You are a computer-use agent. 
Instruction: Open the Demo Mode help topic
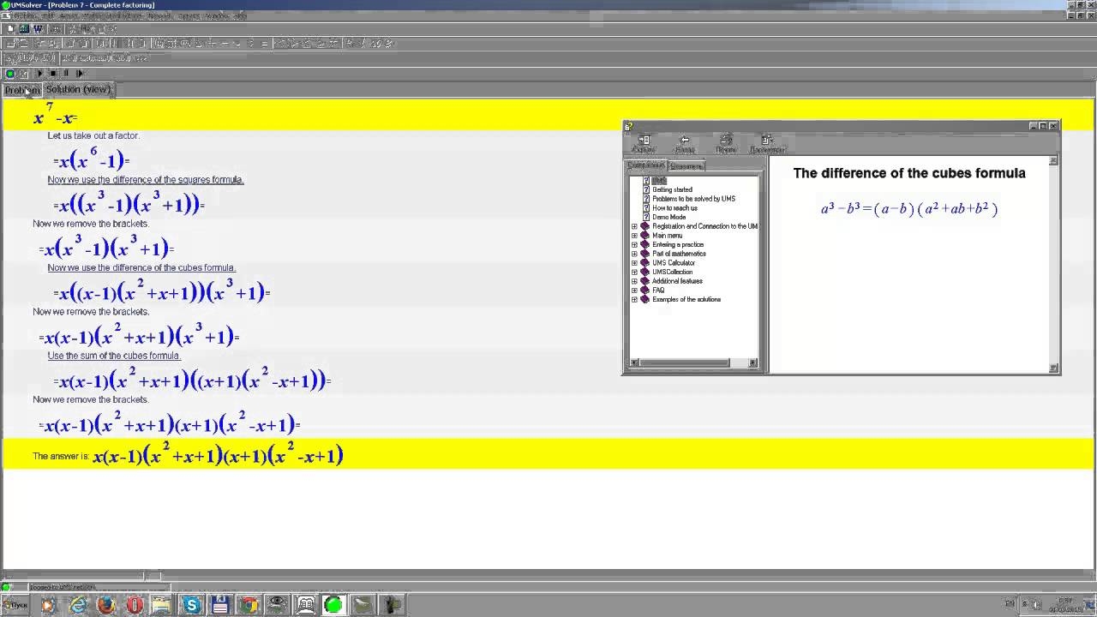(x=668, y=218)
